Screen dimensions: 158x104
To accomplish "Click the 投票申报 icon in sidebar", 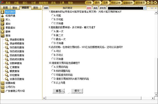I will 3,83.
